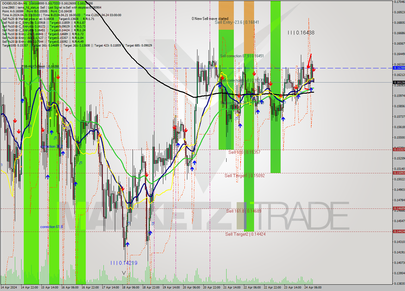The height and width of the screenshot is (291, 405).
Task: Click the 0.17046 price scale value
Action: pos(399,2)
